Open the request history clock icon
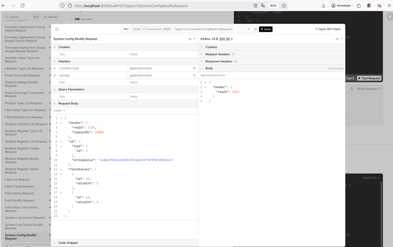The height and width of the screenshot is (247, 393). [255, 29]
